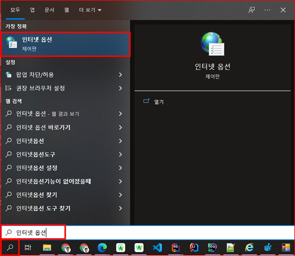Select 인터넷 옵션 - 웹 결과 보기

[x=65, y=114]
